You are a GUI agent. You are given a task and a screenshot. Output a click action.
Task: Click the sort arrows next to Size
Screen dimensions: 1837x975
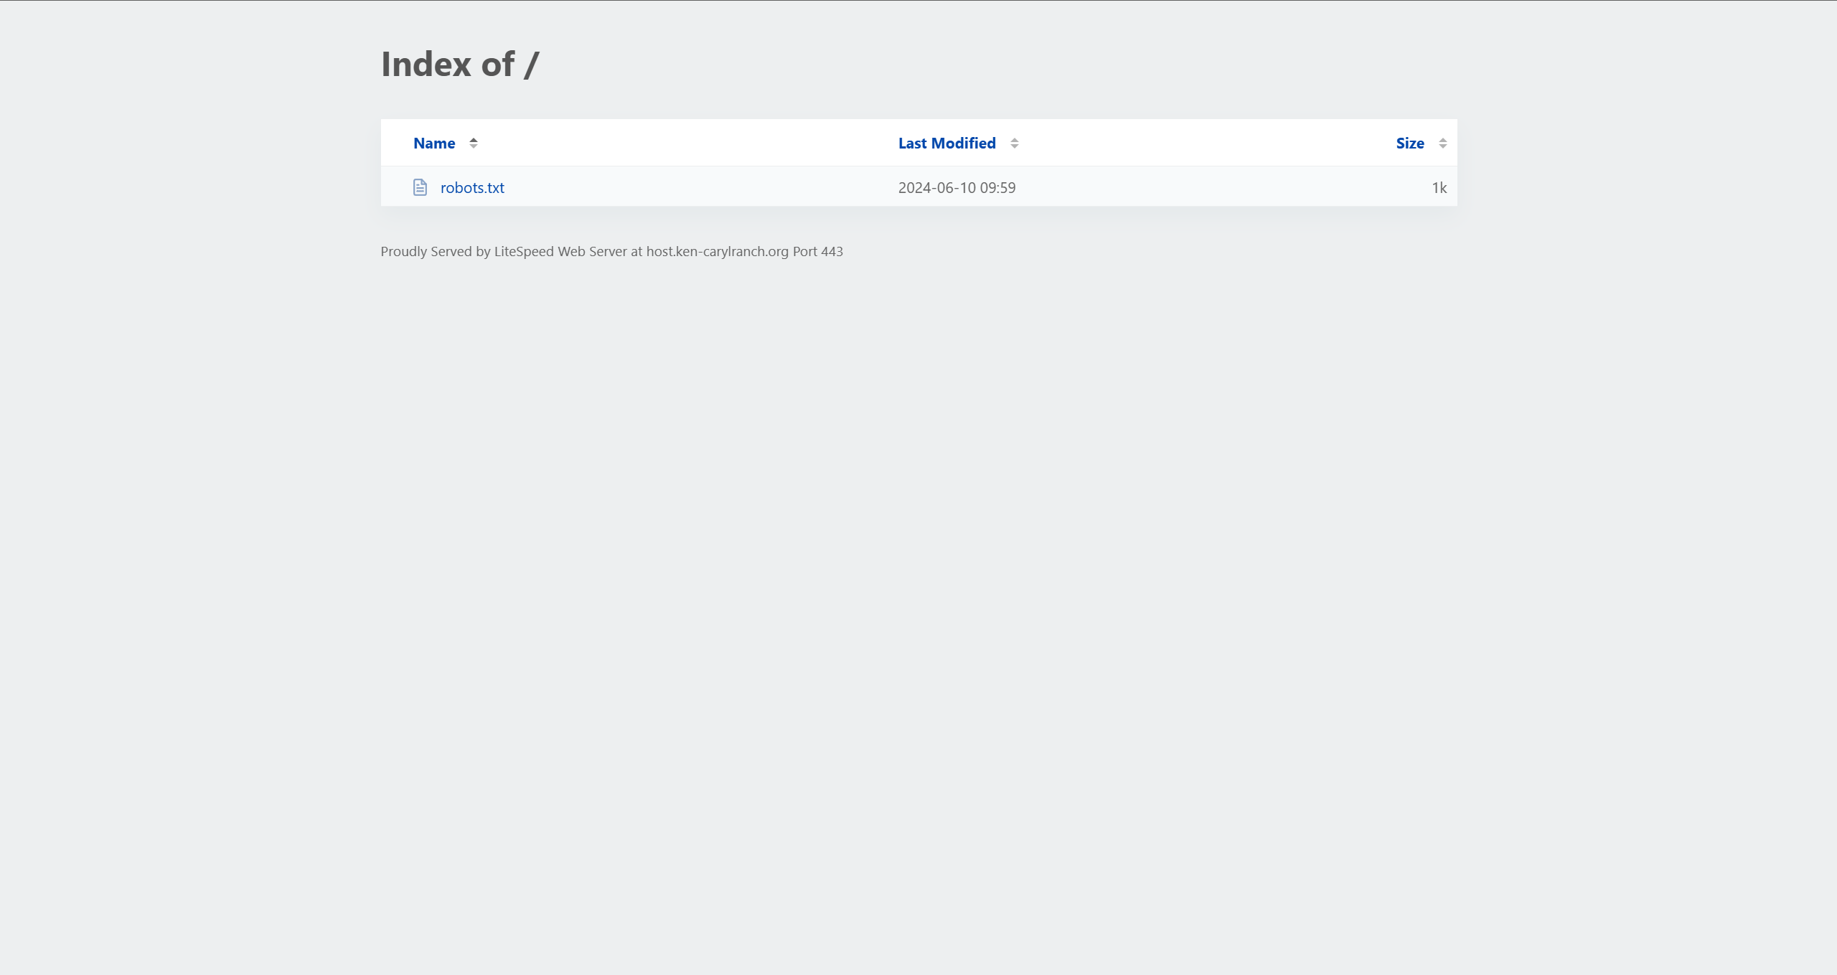(1442, 143)
